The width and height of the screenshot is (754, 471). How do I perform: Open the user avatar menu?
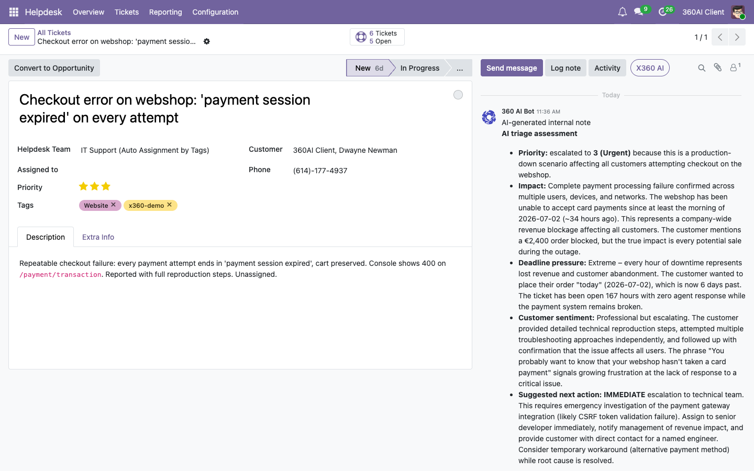[738, 12]
